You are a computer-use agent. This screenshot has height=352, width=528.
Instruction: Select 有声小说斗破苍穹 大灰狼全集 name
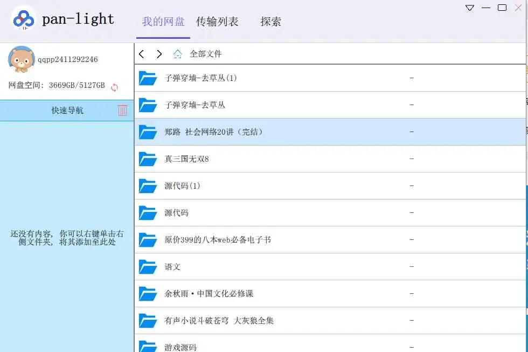[x=219, y=321]
